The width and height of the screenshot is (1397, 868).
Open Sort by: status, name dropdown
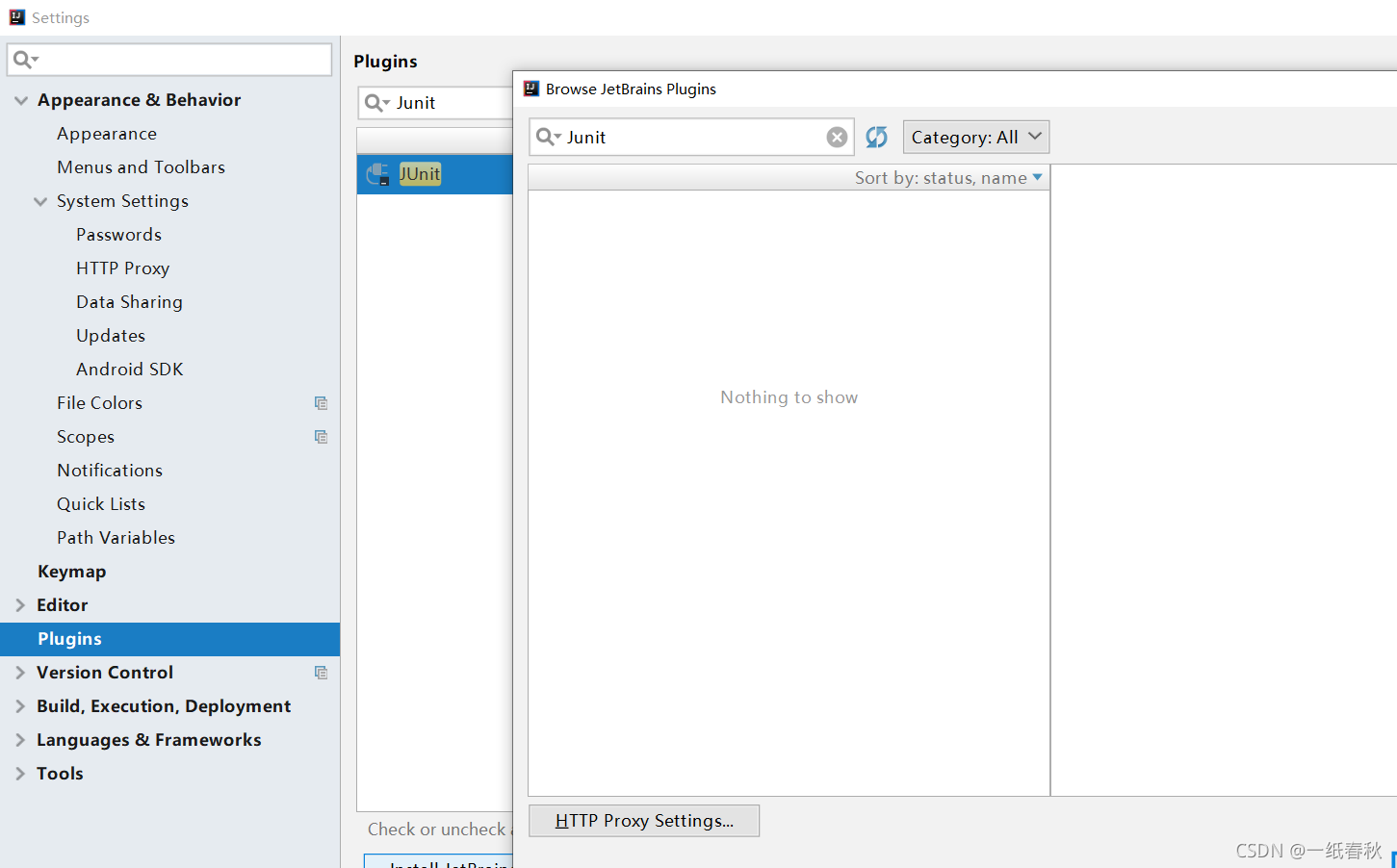947,178
